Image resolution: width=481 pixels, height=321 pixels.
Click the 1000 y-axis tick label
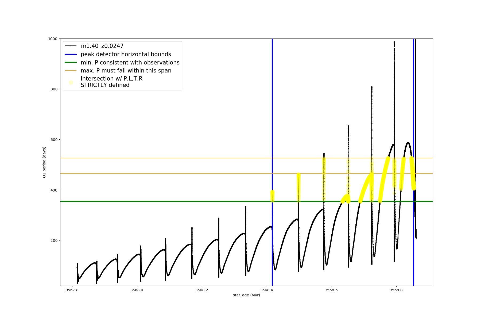click(x=53, y=39)
